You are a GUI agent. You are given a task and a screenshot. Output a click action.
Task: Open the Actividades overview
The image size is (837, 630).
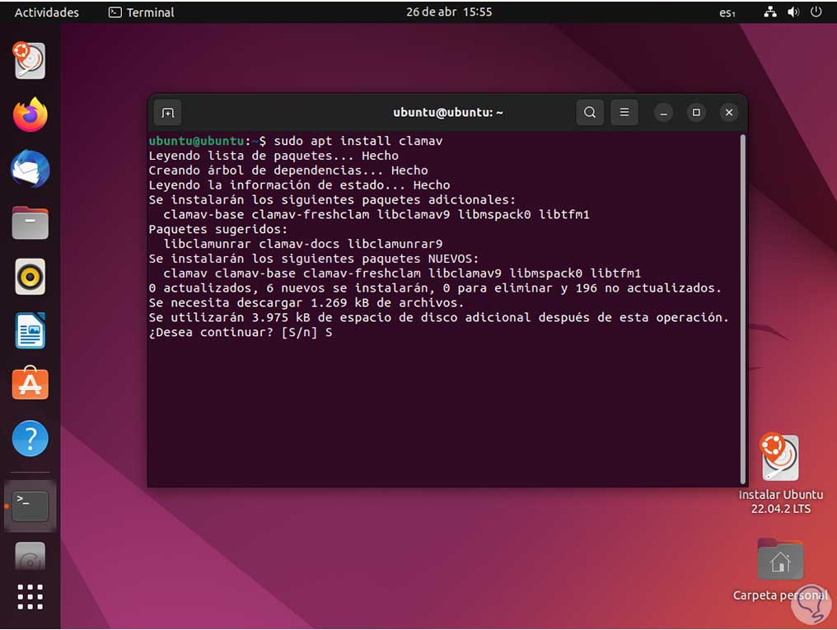[x=46, y=12]
